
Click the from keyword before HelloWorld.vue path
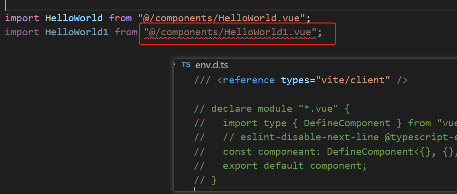pos(120,18)
